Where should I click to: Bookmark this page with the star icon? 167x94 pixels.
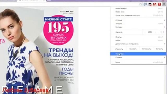point(141,4)
